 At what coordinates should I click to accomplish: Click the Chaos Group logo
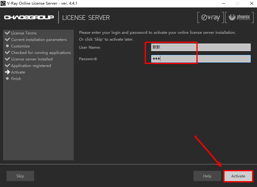29,17
